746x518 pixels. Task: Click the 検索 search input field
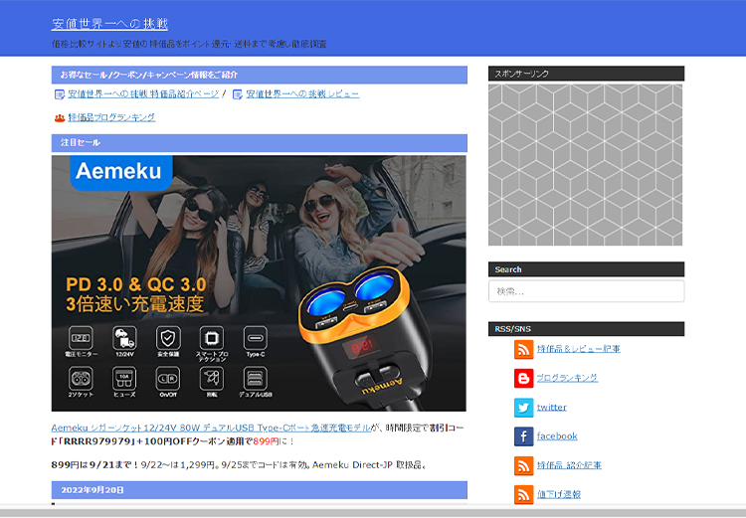click(x=585, y=291)
